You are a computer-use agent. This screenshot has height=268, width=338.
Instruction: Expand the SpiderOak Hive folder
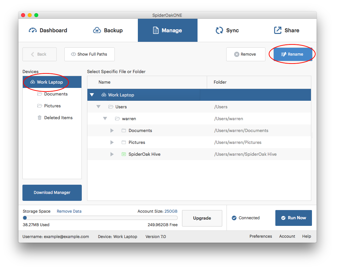pos(112,154)
